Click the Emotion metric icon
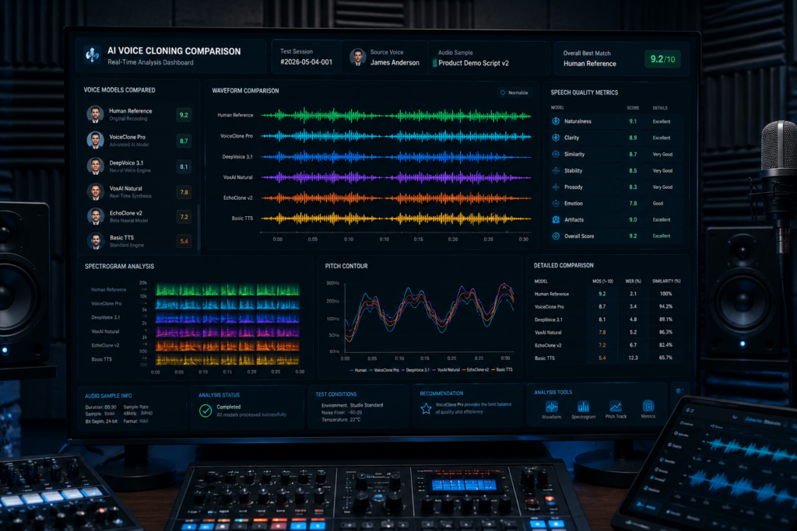 [556, 203]
